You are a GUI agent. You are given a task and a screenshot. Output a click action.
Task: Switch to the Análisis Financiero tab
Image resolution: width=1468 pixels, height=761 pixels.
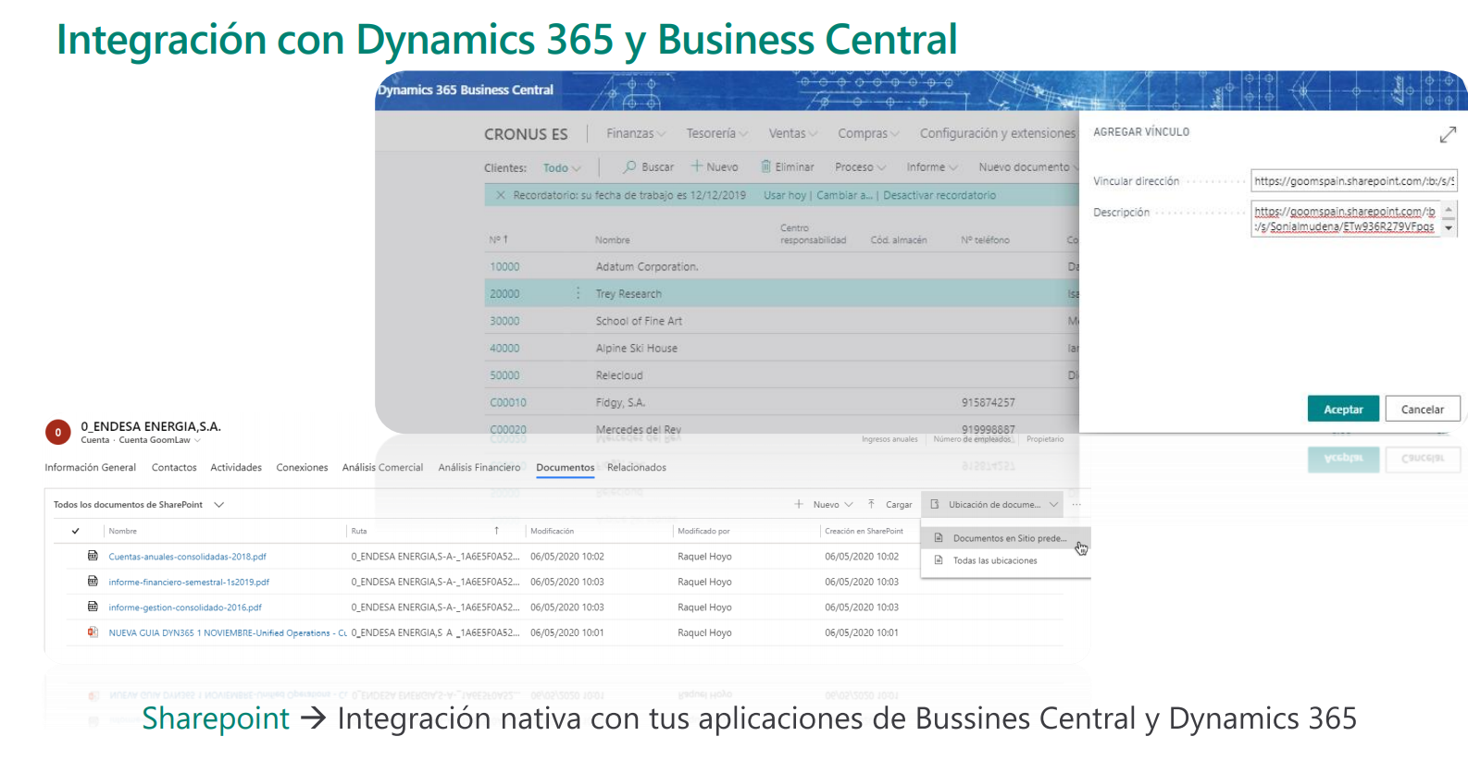tap(479, 467)
